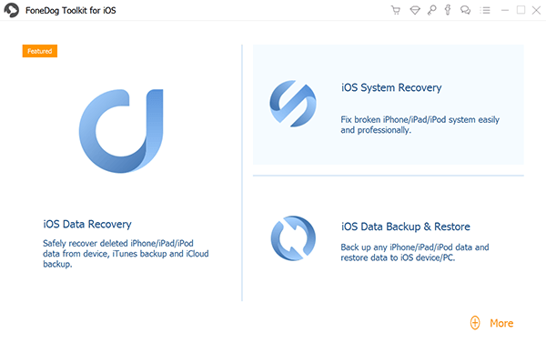Open the menu list icon
Screen dimensions: 546x343
coord(485,10)
